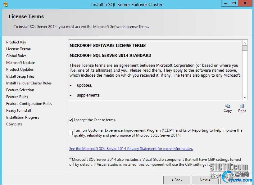Click the MICROSOFT SOFTWARE LICENSE TERMS heading
The width and height of the screenshot is (254, 185).
tap(107, 46)
